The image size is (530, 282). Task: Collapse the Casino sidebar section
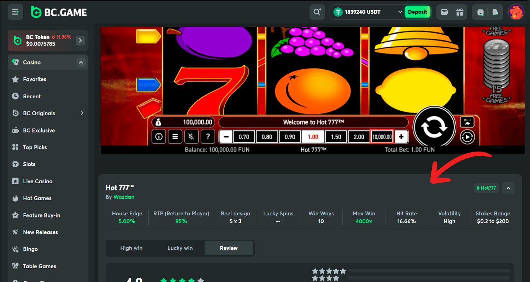(81, 62)
